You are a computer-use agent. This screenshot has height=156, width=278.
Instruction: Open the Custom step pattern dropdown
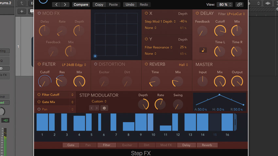tap(99, 101)
